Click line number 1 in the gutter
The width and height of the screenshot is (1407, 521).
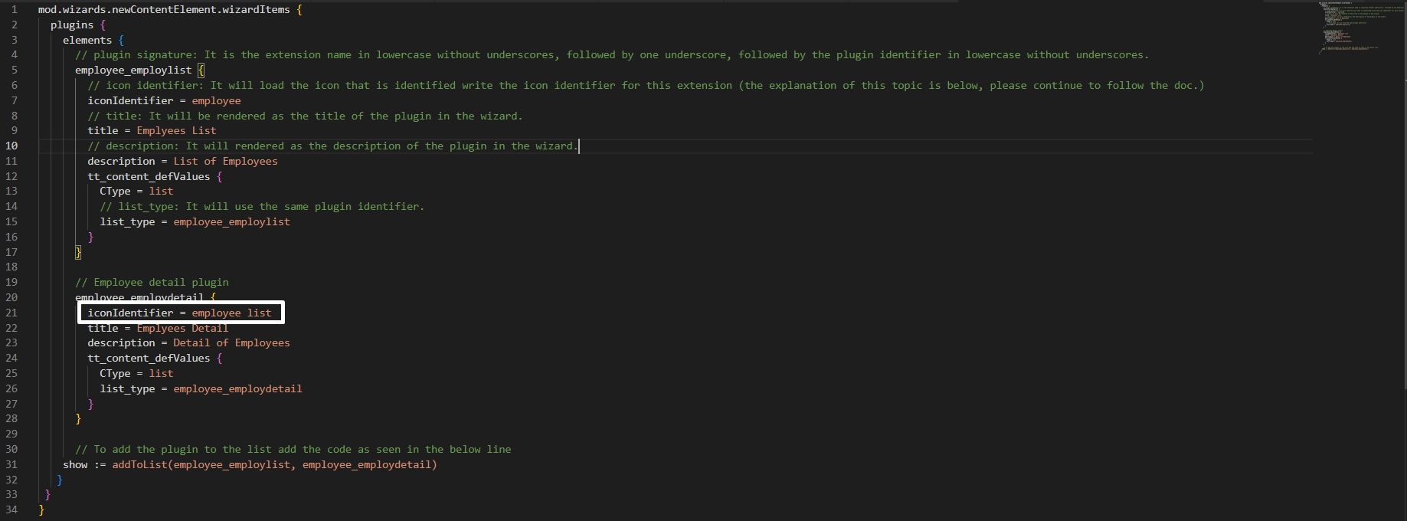[14, 10]
